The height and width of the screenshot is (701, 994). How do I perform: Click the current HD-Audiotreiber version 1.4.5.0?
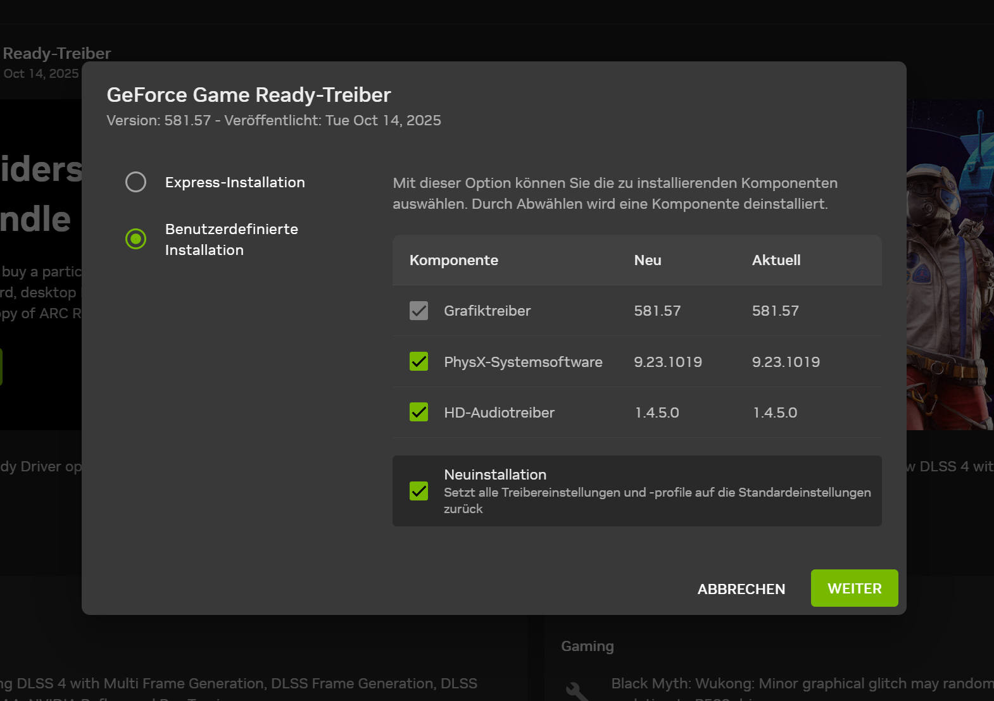coord(775,413)
